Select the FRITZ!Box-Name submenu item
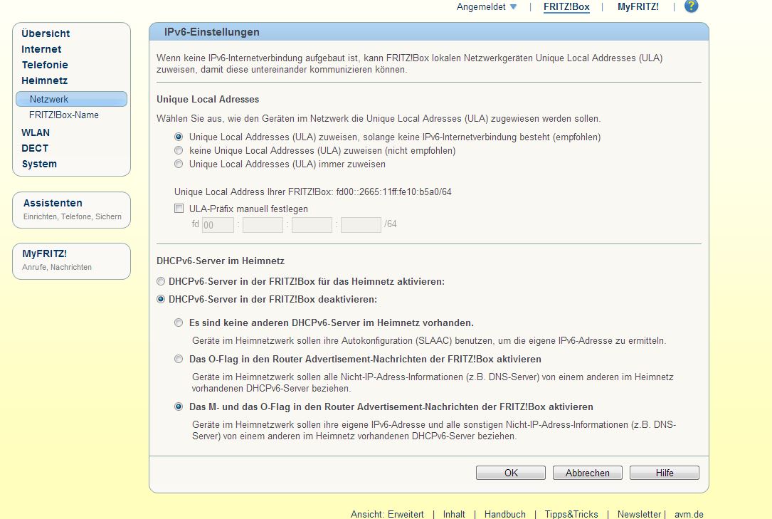This screenshot has height=519, width=772. [64, 115]
